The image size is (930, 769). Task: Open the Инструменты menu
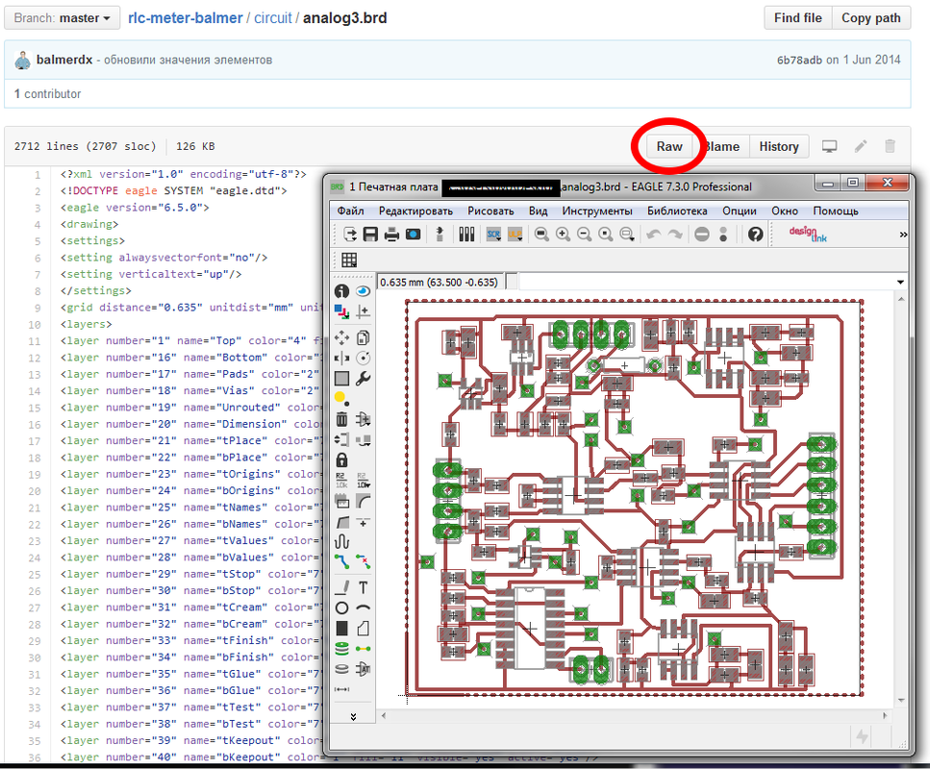pos(597,211)
